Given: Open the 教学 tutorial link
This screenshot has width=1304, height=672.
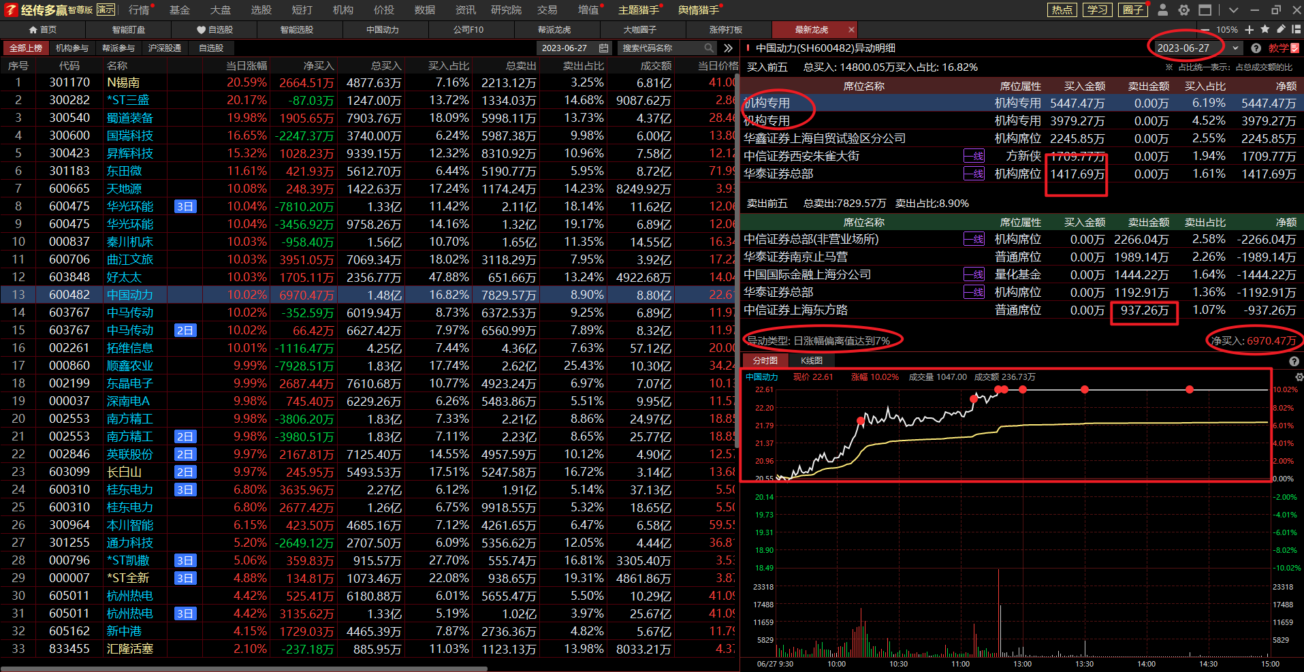Looking at the screenshot, I should 1284,48.
